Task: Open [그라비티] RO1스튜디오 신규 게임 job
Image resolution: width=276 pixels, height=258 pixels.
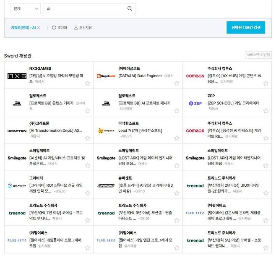Action: coord(56,188)
